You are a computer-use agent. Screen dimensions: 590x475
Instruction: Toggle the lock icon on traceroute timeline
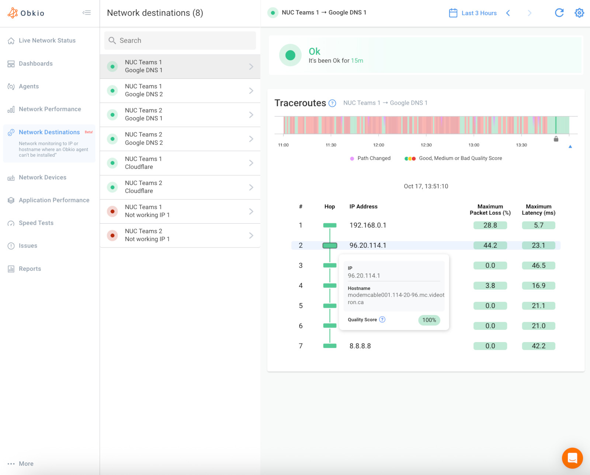pos(556,139)
